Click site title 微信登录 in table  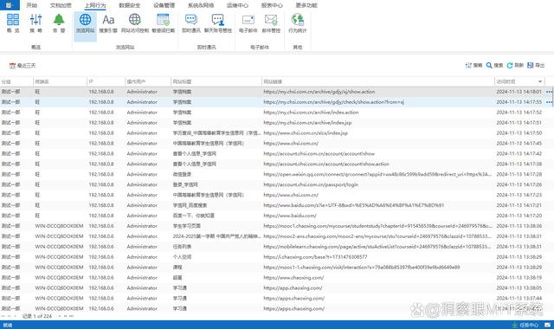182,174
